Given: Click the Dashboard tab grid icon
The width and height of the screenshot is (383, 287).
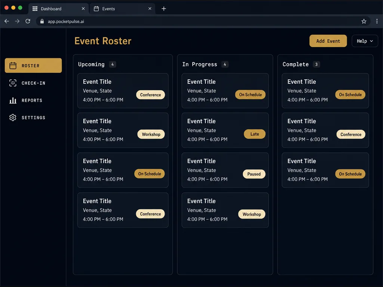Looking at the screenshot, I should (35, 9).
